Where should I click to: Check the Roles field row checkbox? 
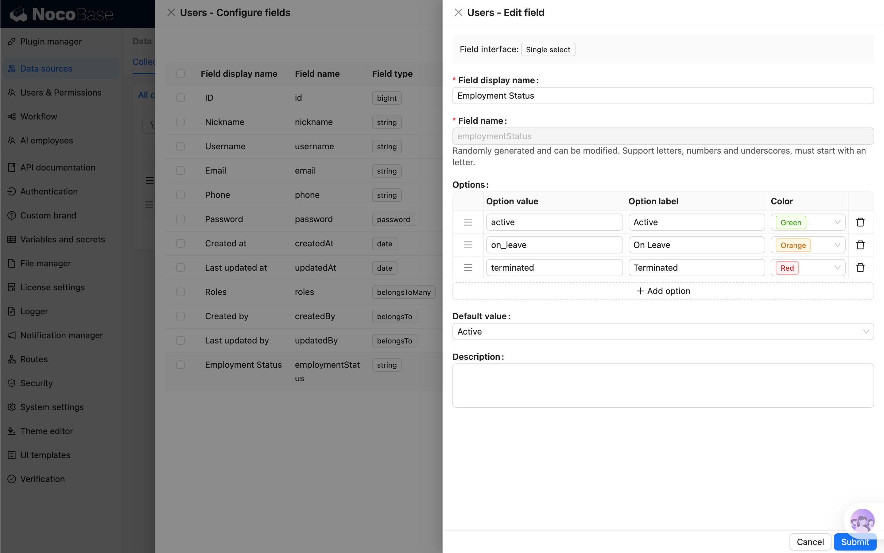180,292
